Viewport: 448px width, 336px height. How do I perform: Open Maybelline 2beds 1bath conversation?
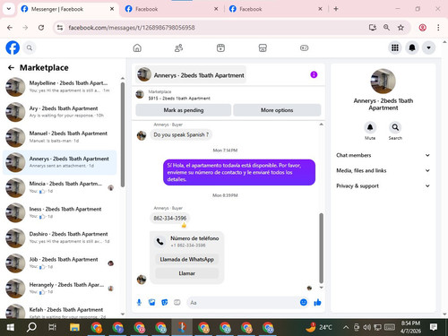click(x=60, y=87)
